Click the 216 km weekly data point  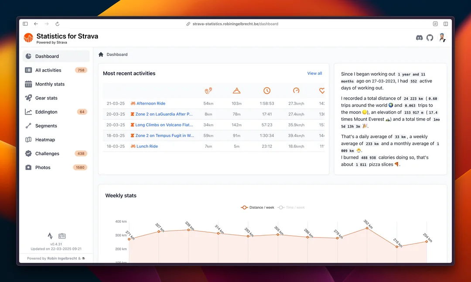397,247
